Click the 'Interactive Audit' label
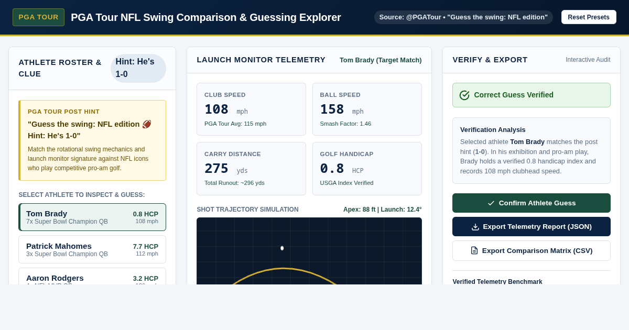629x330 pixels. click(x=588, y=60)
